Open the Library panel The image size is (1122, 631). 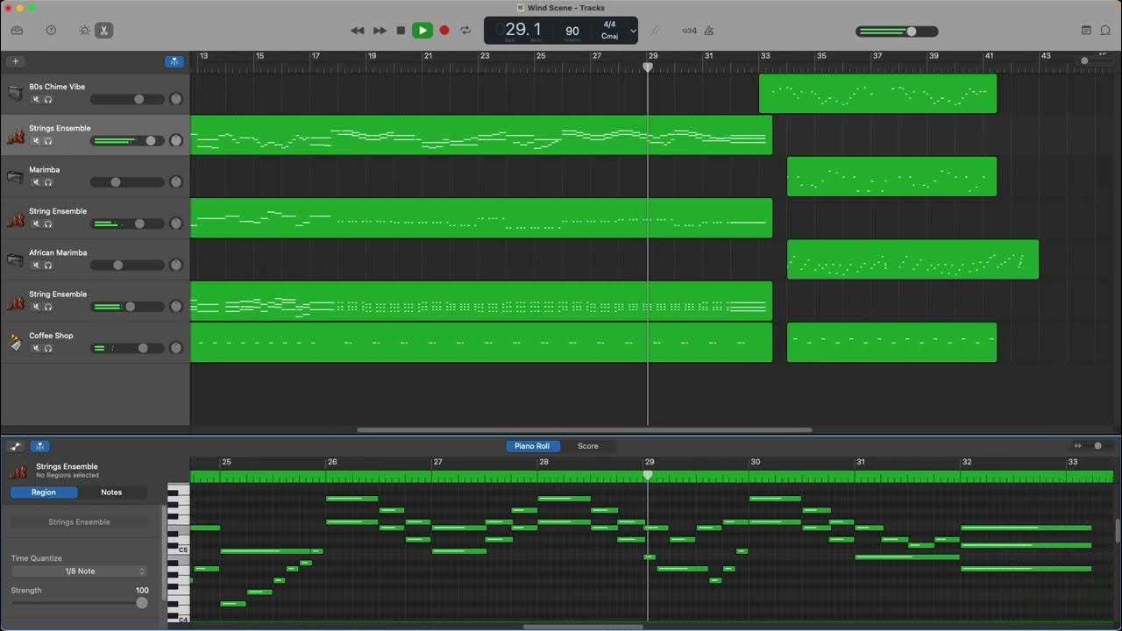coord(17,30)
